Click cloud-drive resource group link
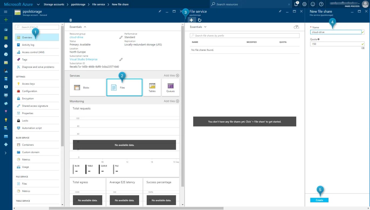370x210 pixels. pyautogui.click(x=76, y=37)
